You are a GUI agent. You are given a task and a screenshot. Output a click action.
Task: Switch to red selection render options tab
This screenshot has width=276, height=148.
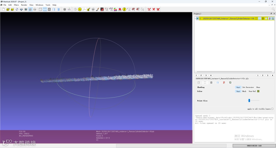click(x=224, y=83)
